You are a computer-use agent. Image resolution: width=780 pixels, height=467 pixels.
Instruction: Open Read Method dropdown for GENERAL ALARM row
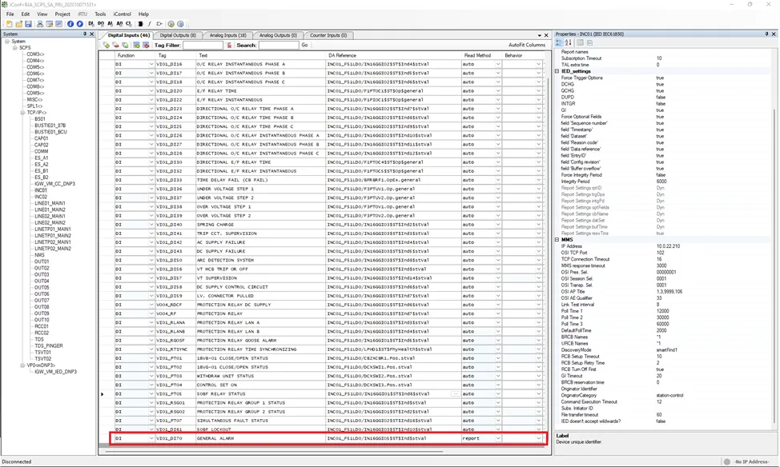coord(498,438)
